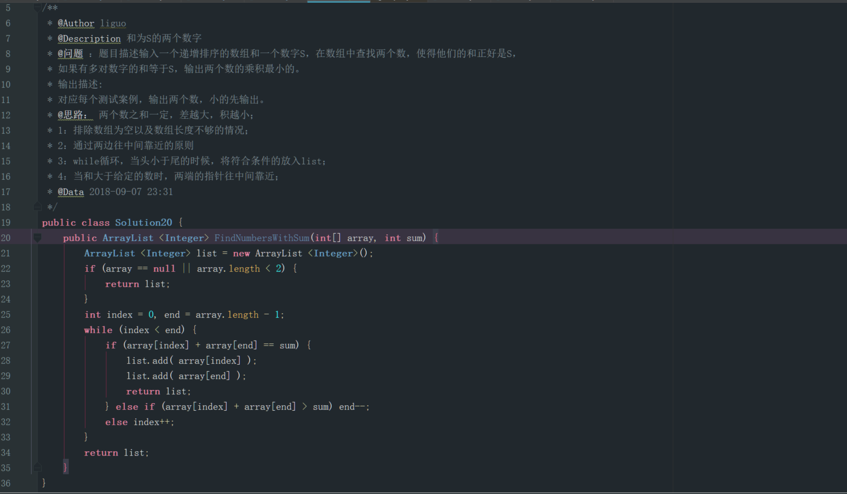This screenshot has height=494, width=847.
Task: Click 'list.add( array[index] );' statement
Action: [192, 360]
